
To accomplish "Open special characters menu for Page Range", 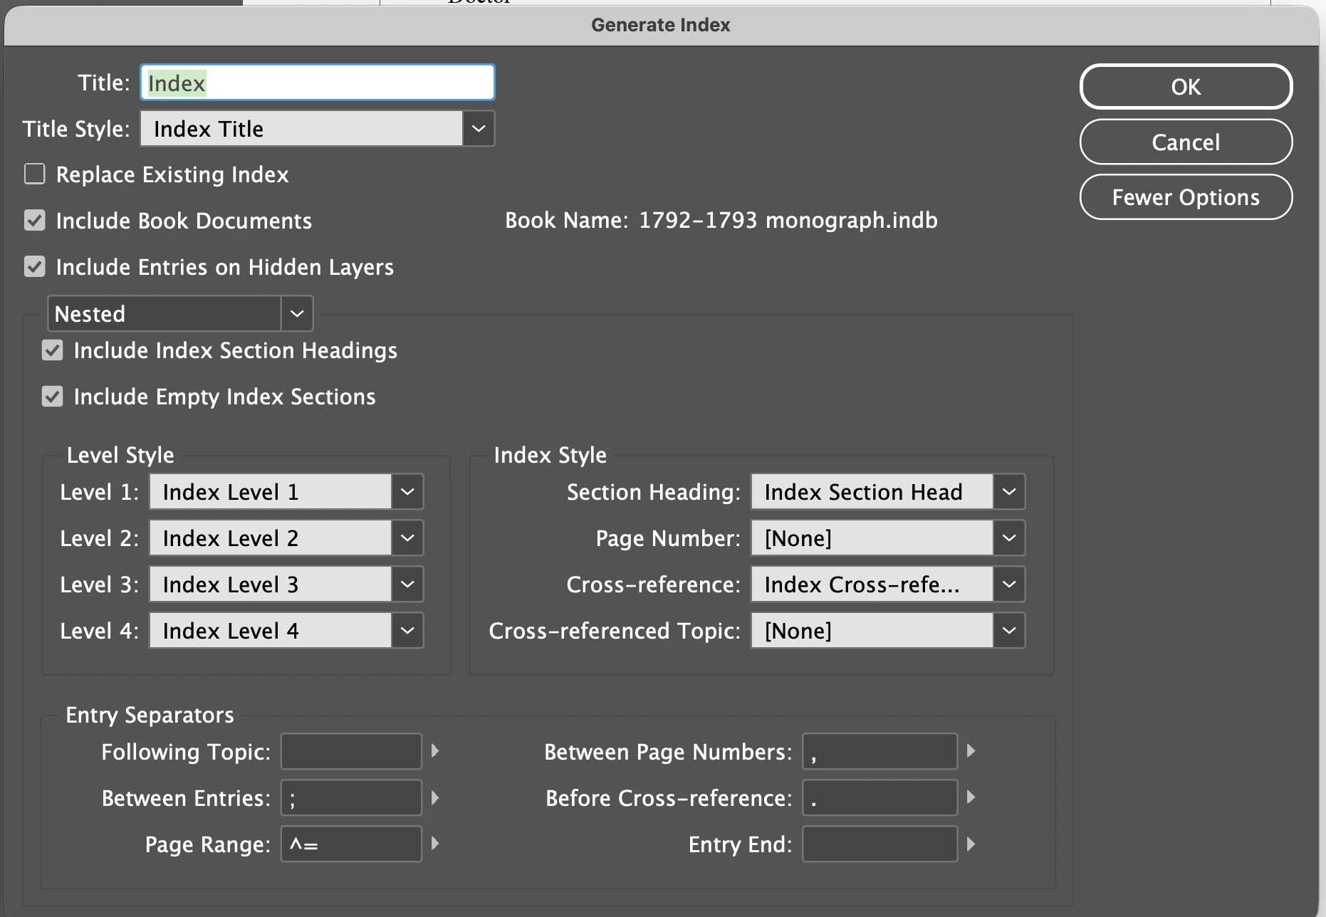I will [435, 844].
